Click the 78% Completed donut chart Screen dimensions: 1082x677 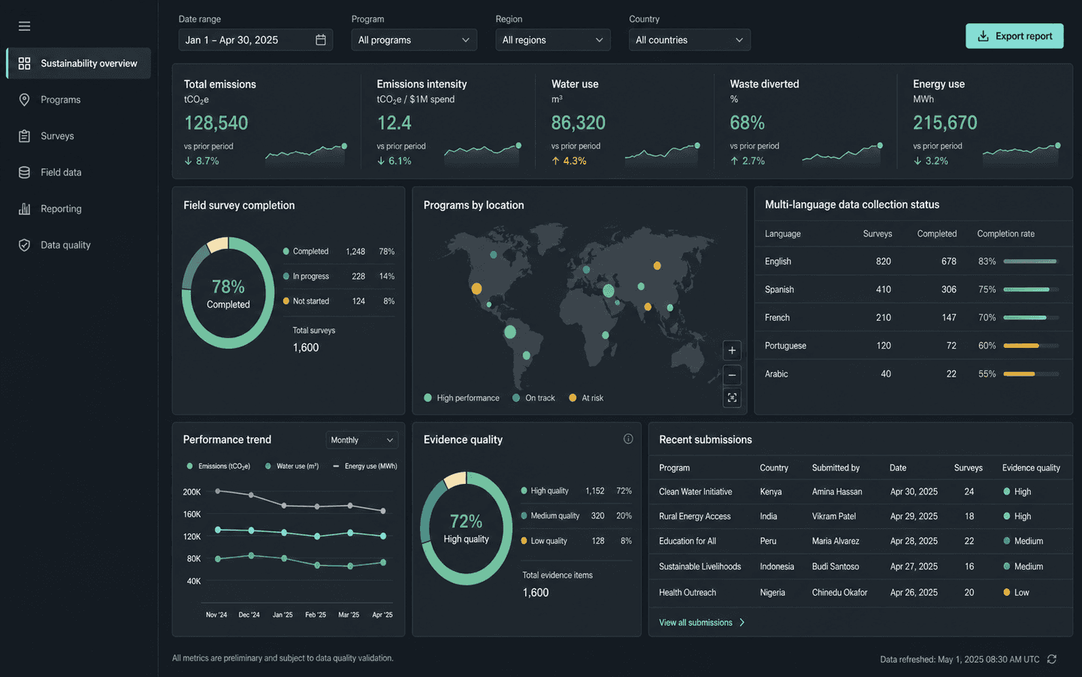pos(228,293)
